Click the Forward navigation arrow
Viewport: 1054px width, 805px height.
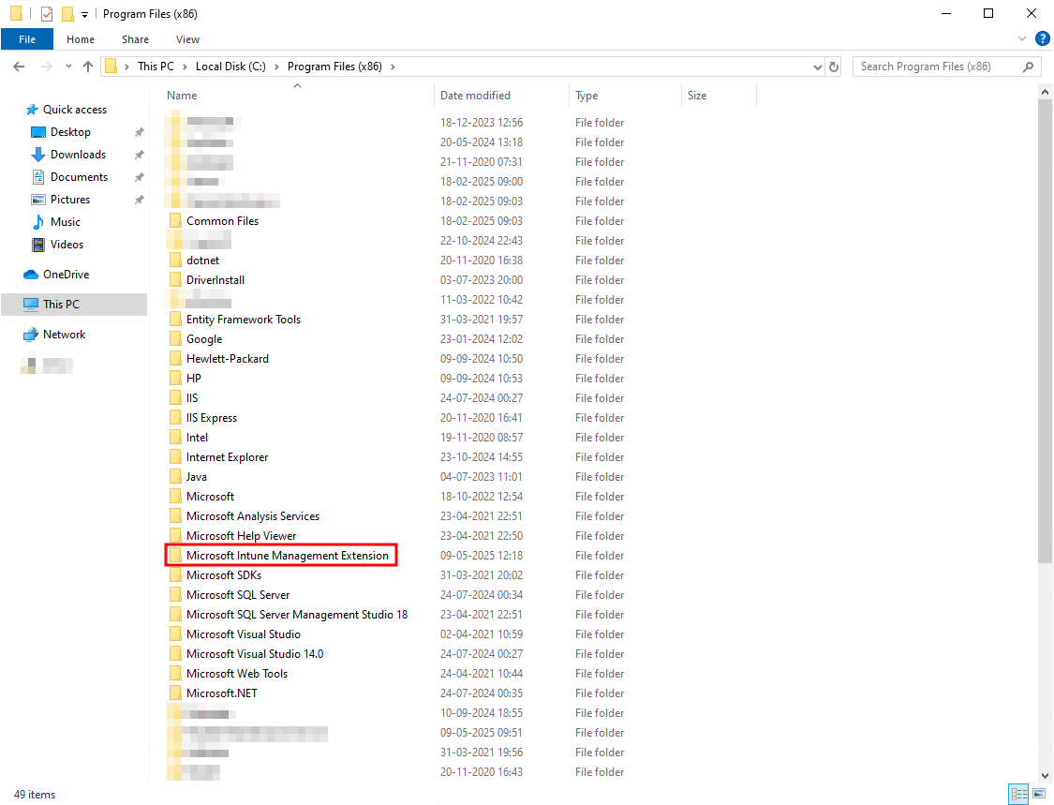pos(47,67)
